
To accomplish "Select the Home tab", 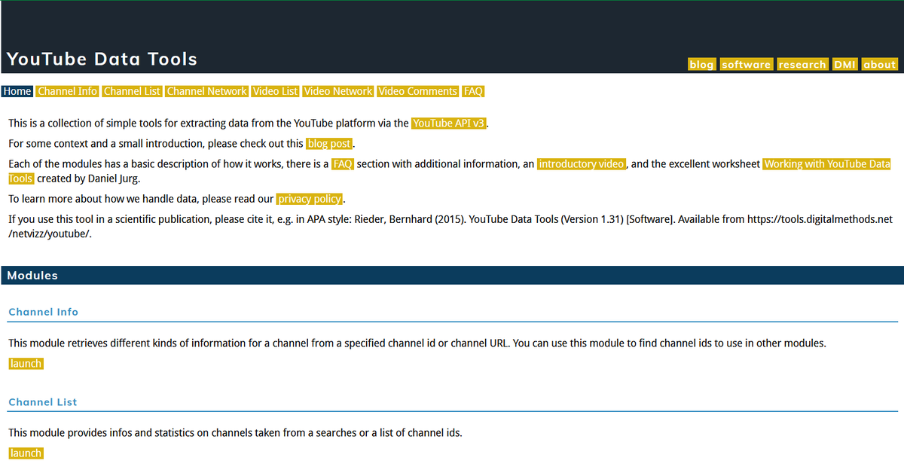I will [17, 91].
